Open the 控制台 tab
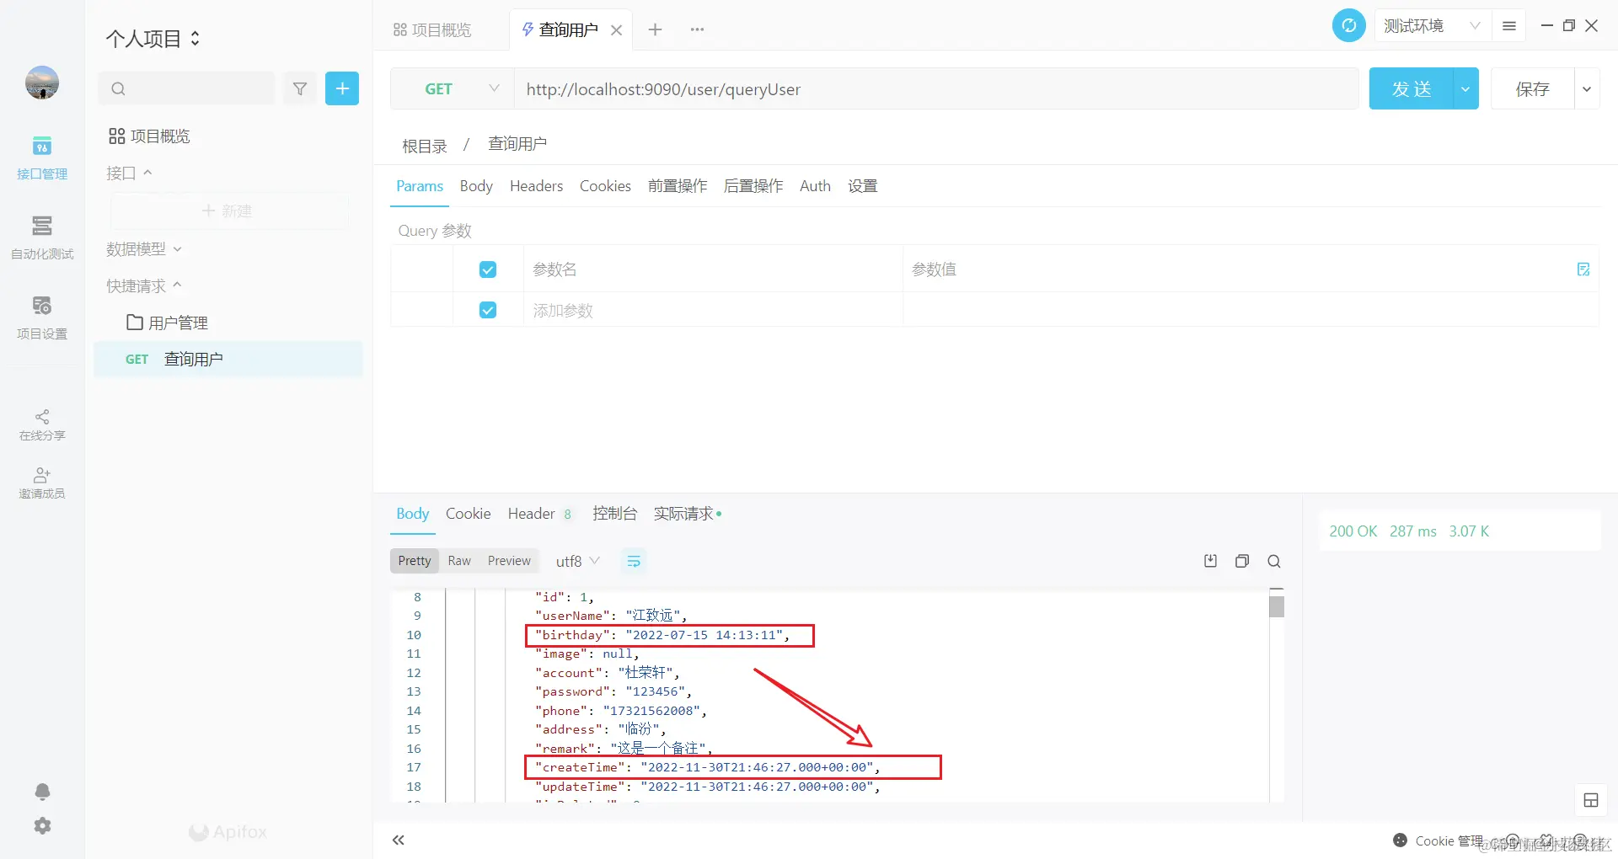The height and width of the screenshot is (859, 1618). [614, 514]
